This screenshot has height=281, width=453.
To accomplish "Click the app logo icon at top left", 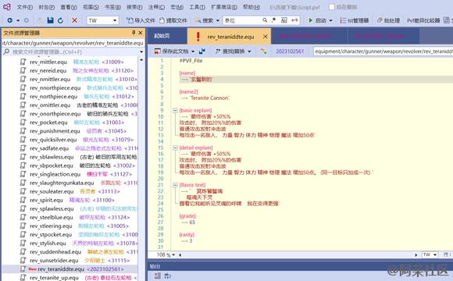I will pyautogui.click(x=7, y=7).
